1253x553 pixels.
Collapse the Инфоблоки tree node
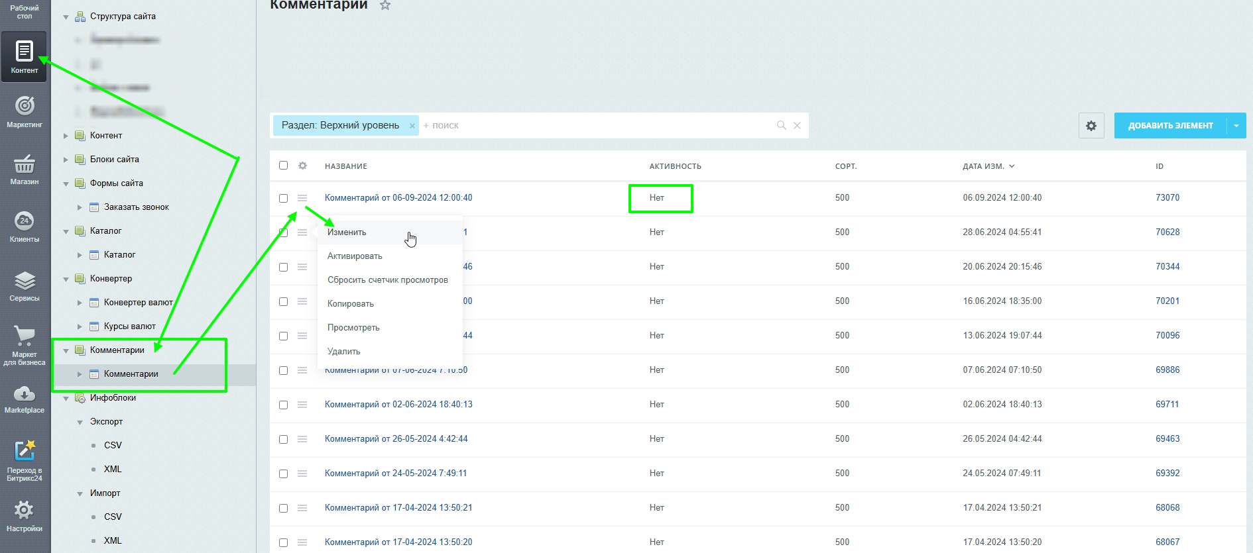[x=66, y=398]
